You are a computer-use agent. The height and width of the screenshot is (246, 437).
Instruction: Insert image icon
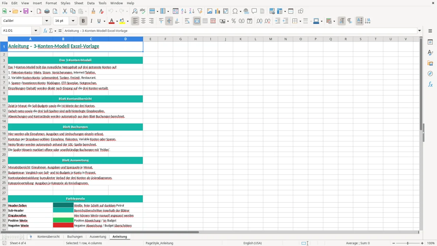point(210,11)
